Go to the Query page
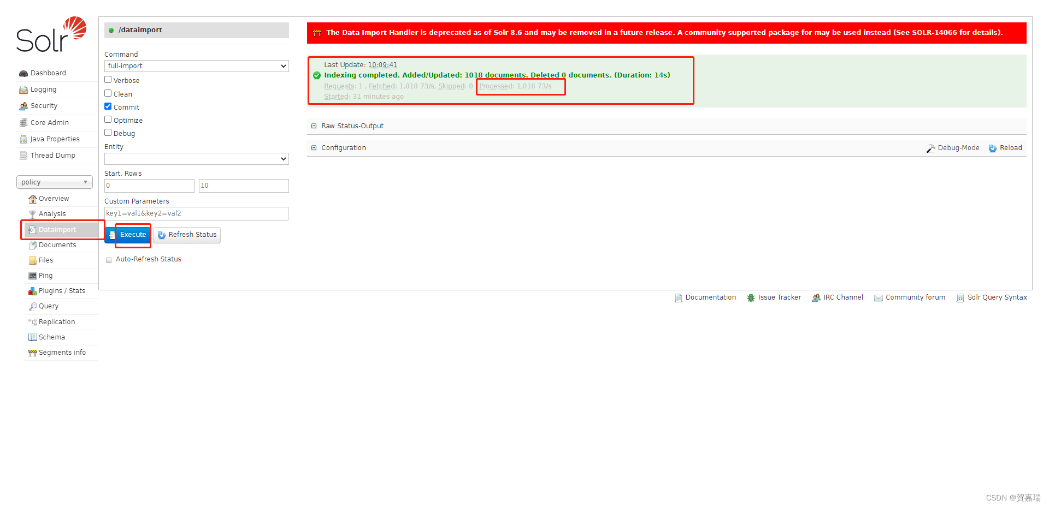This screenshot has height=507, width=1049. click(x=49, y=306)
